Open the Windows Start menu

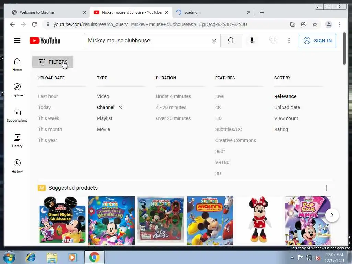9,257
